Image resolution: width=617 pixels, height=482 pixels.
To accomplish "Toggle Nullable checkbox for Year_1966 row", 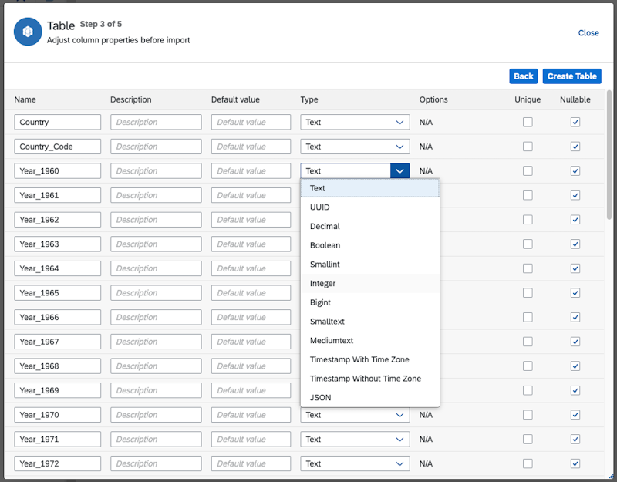I will [575, 317].
